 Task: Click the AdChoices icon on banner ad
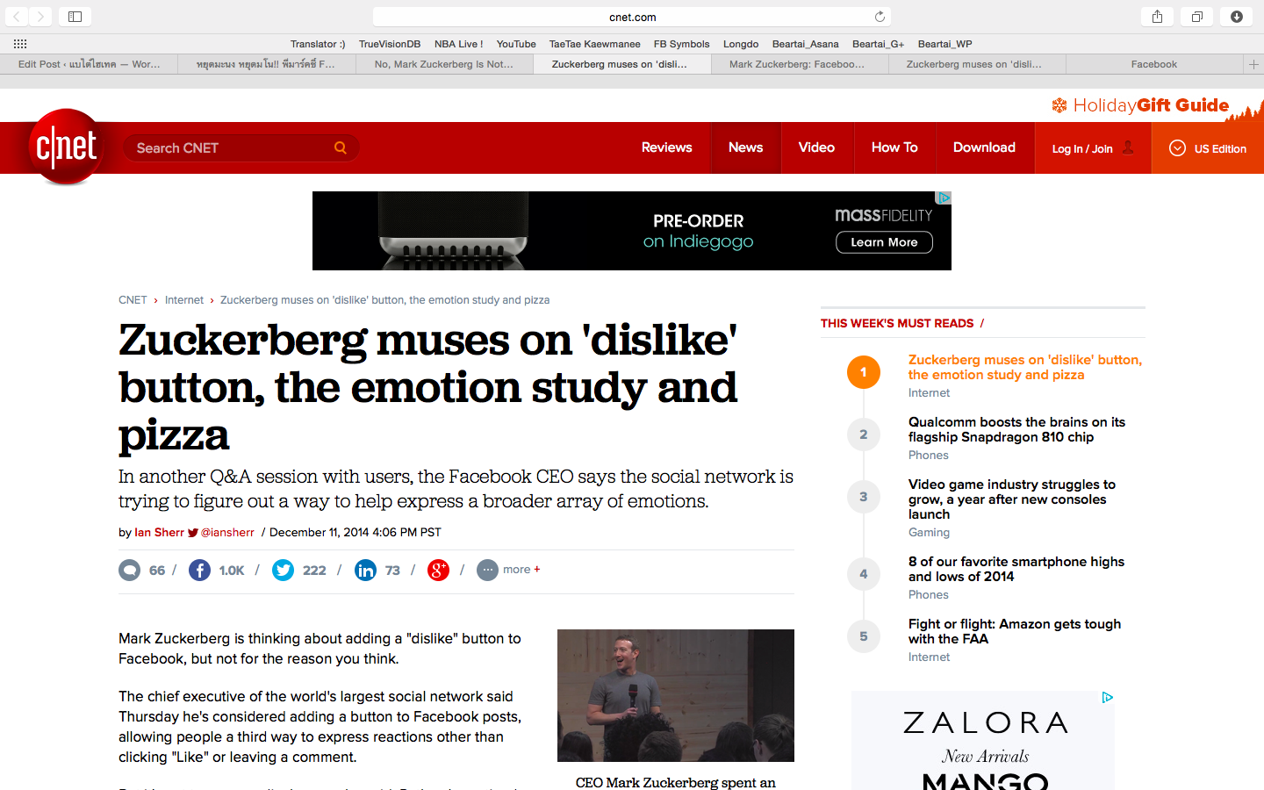944,197
